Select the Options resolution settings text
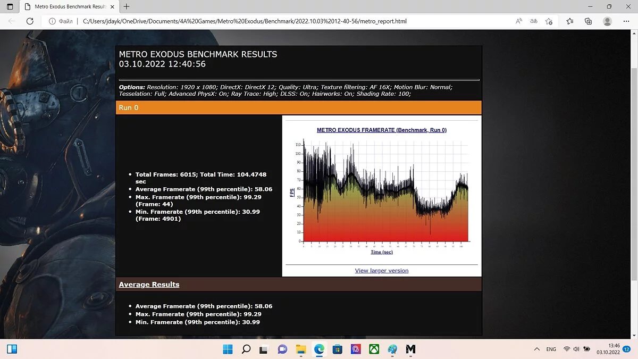The height and width of the screenshot is (359, 638). tap(286, 90)
